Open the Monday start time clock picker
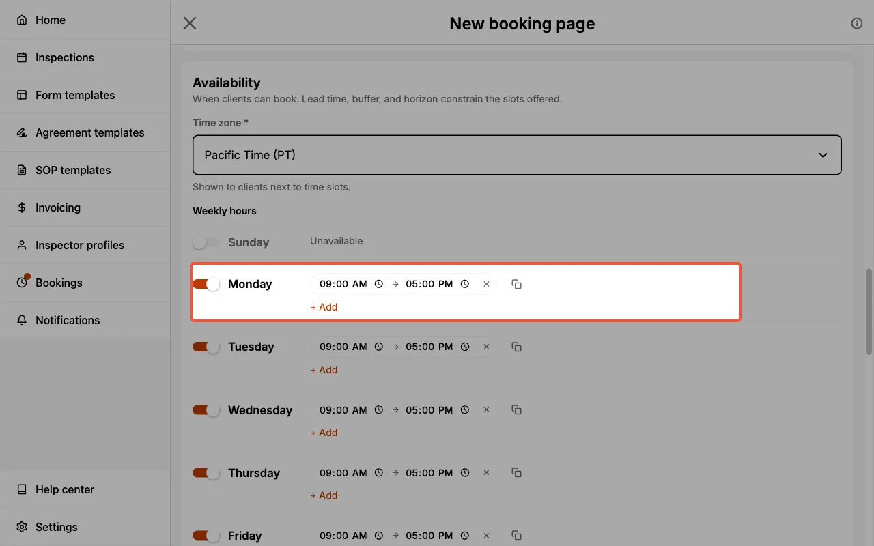This screenshot has width=874, height=546. click(379, 284)
